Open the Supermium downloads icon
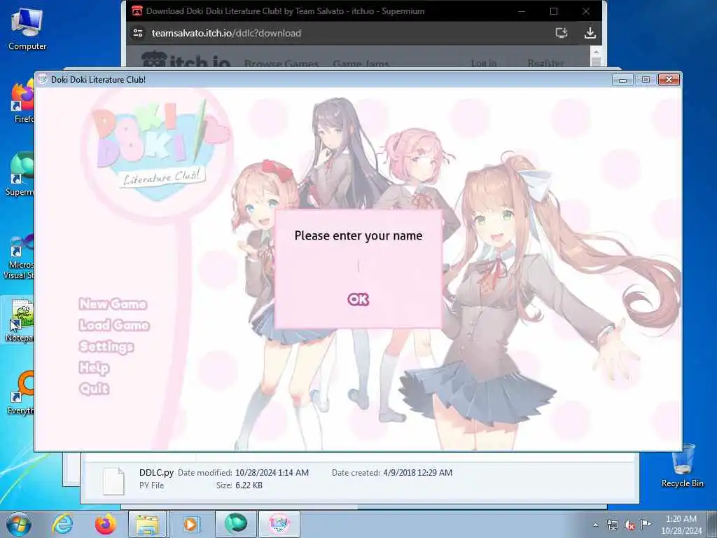The width and height of the screenshot is (717, 538). pos(590,33)
